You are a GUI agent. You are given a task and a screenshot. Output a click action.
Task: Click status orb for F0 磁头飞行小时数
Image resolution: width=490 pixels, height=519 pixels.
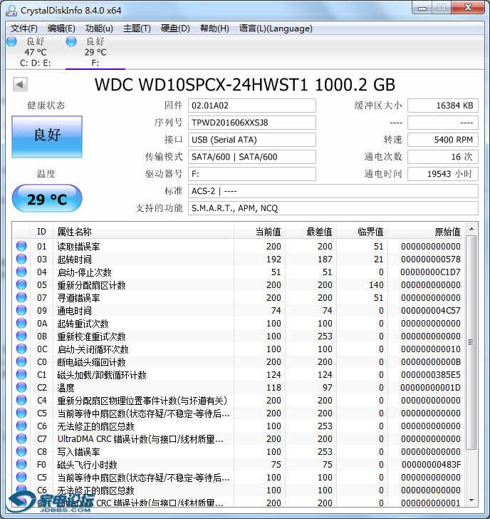21,464
